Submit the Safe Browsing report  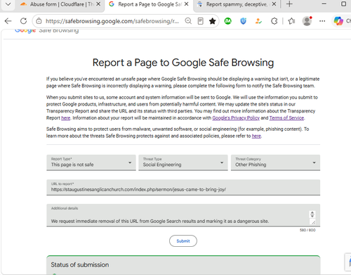(183, 241)
